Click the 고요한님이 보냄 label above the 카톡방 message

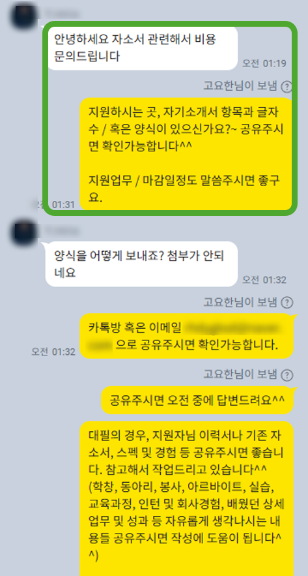click(x=240, y=302)
